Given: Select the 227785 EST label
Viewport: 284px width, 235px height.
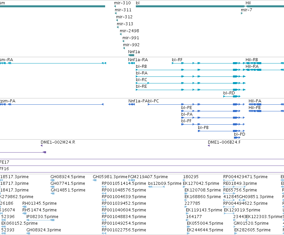Looking at the screenshot, I should (x=192, y=203).
